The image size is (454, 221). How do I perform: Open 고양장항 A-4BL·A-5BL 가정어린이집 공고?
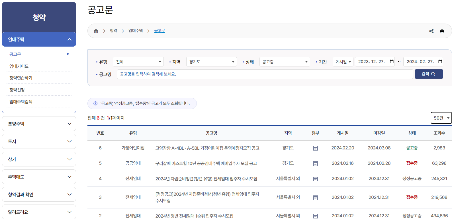(207, 148)
